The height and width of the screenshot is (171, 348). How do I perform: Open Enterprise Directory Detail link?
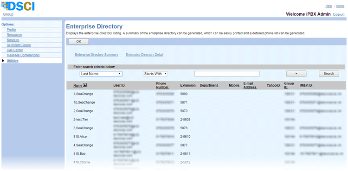pyautogui.click(x=144, y=55)
